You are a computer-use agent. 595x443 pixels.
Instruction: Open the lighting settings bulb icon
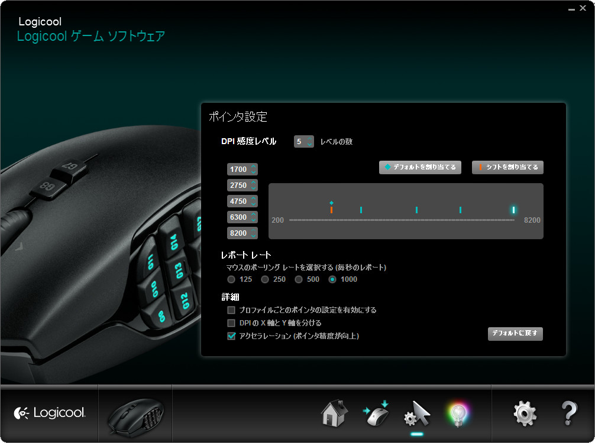(x=458, y=414)
